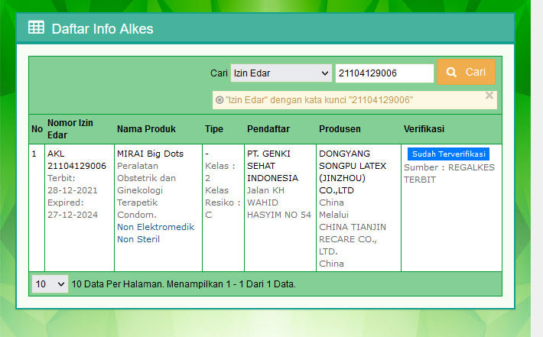Click the Daftar Info Alkes panel title
The image size is (543, 337).
pos(102,29)
